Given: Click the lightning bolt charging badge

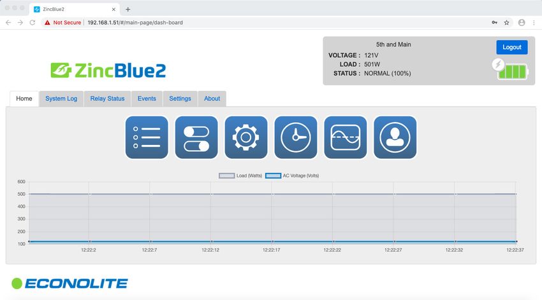Looking at the screenshot, I should tap(498, 64).
